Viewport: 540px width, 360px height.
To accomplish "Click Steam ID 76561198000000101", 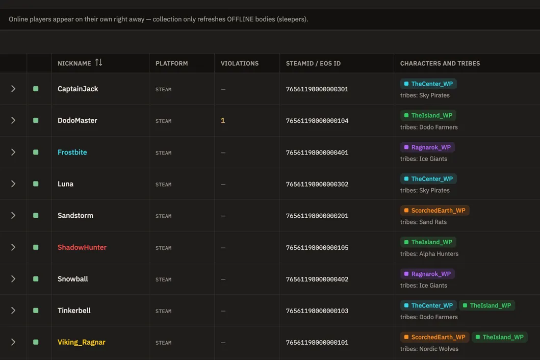I will pos(317,343).
